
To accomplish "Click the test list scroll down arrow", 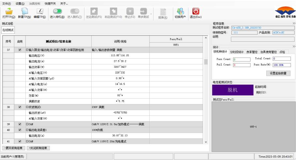I will tap(206, 142).
